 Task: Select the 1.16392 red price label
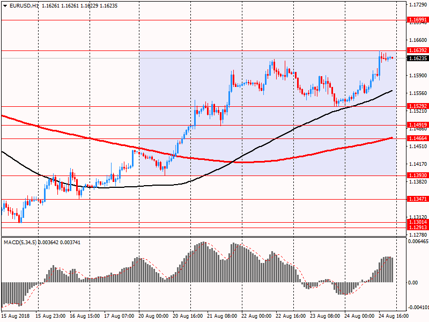(418, 50)
